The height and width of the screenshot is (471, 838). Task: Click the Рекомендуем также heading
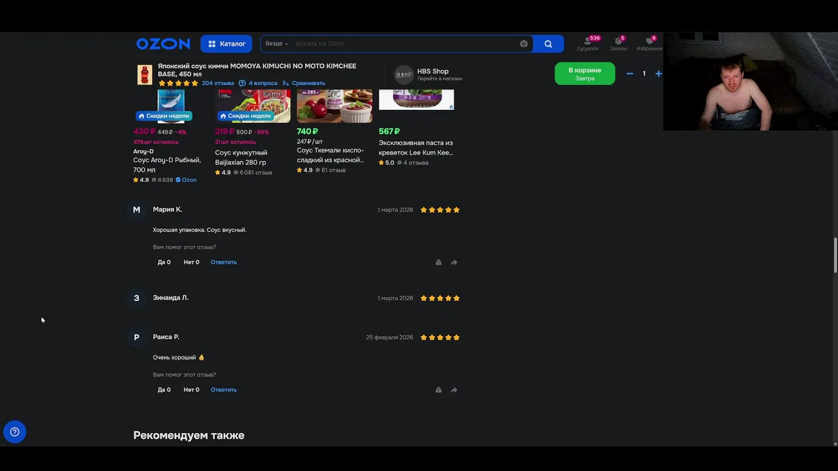(x=189, y=435)
